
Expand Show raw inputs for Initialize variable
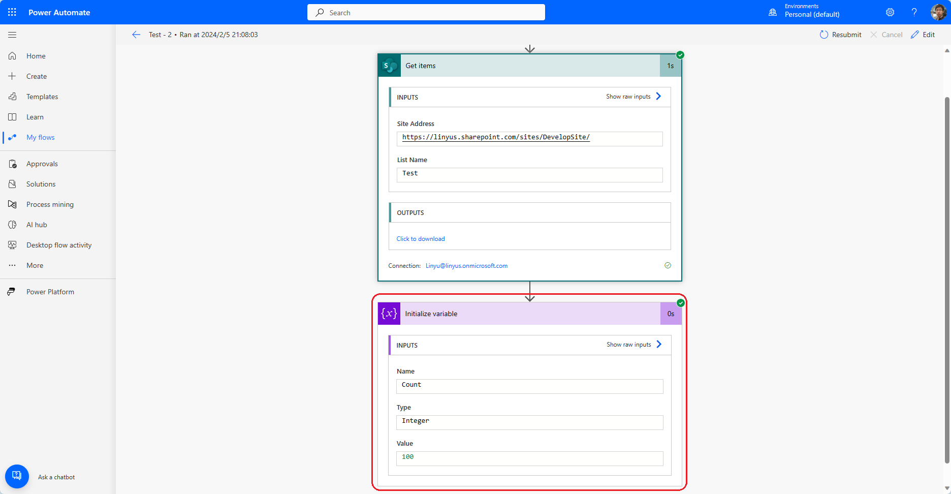pyautogui.click(x=634, y=345)
